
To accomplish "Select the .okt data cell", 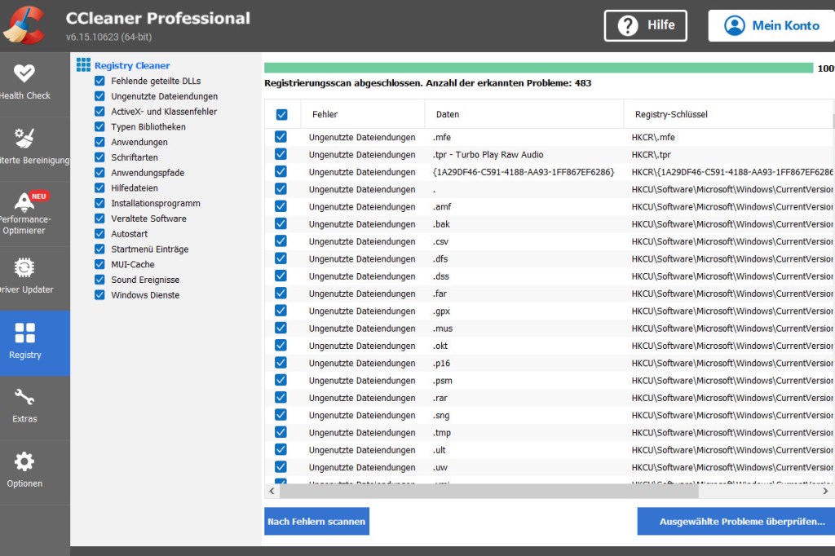I will point(440,346).
